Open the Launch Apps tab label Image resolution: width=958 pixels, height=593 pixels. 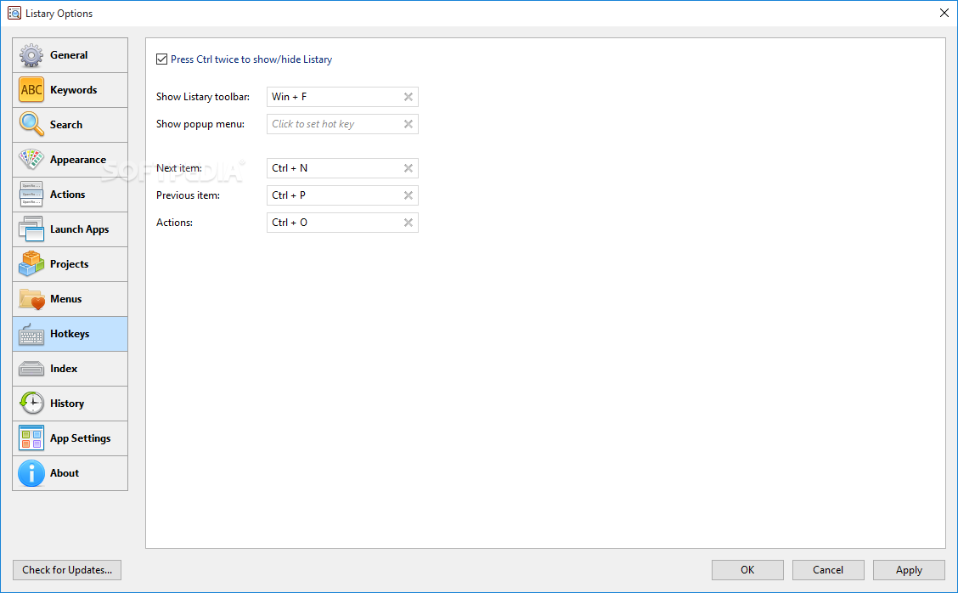tap(80, 230)
